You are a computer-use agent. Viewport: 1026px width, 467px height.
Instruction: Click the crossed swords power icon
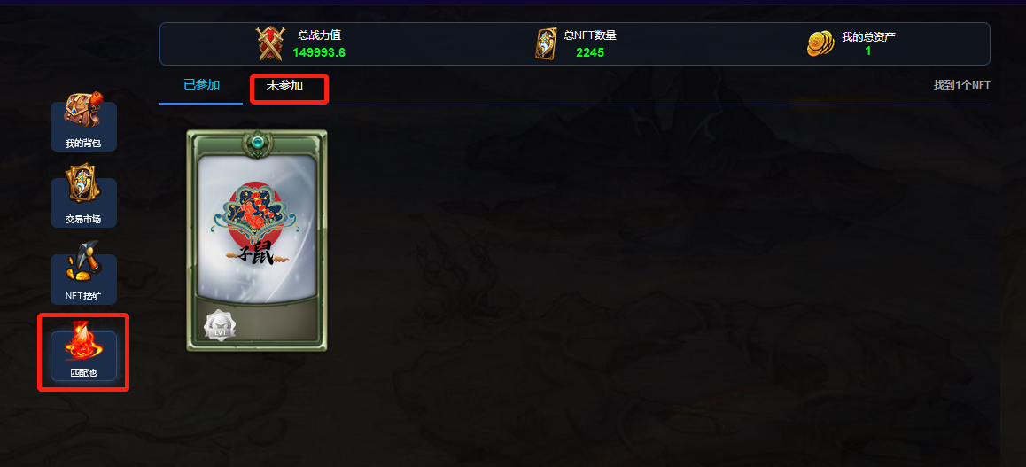click(x=269, y=43)
